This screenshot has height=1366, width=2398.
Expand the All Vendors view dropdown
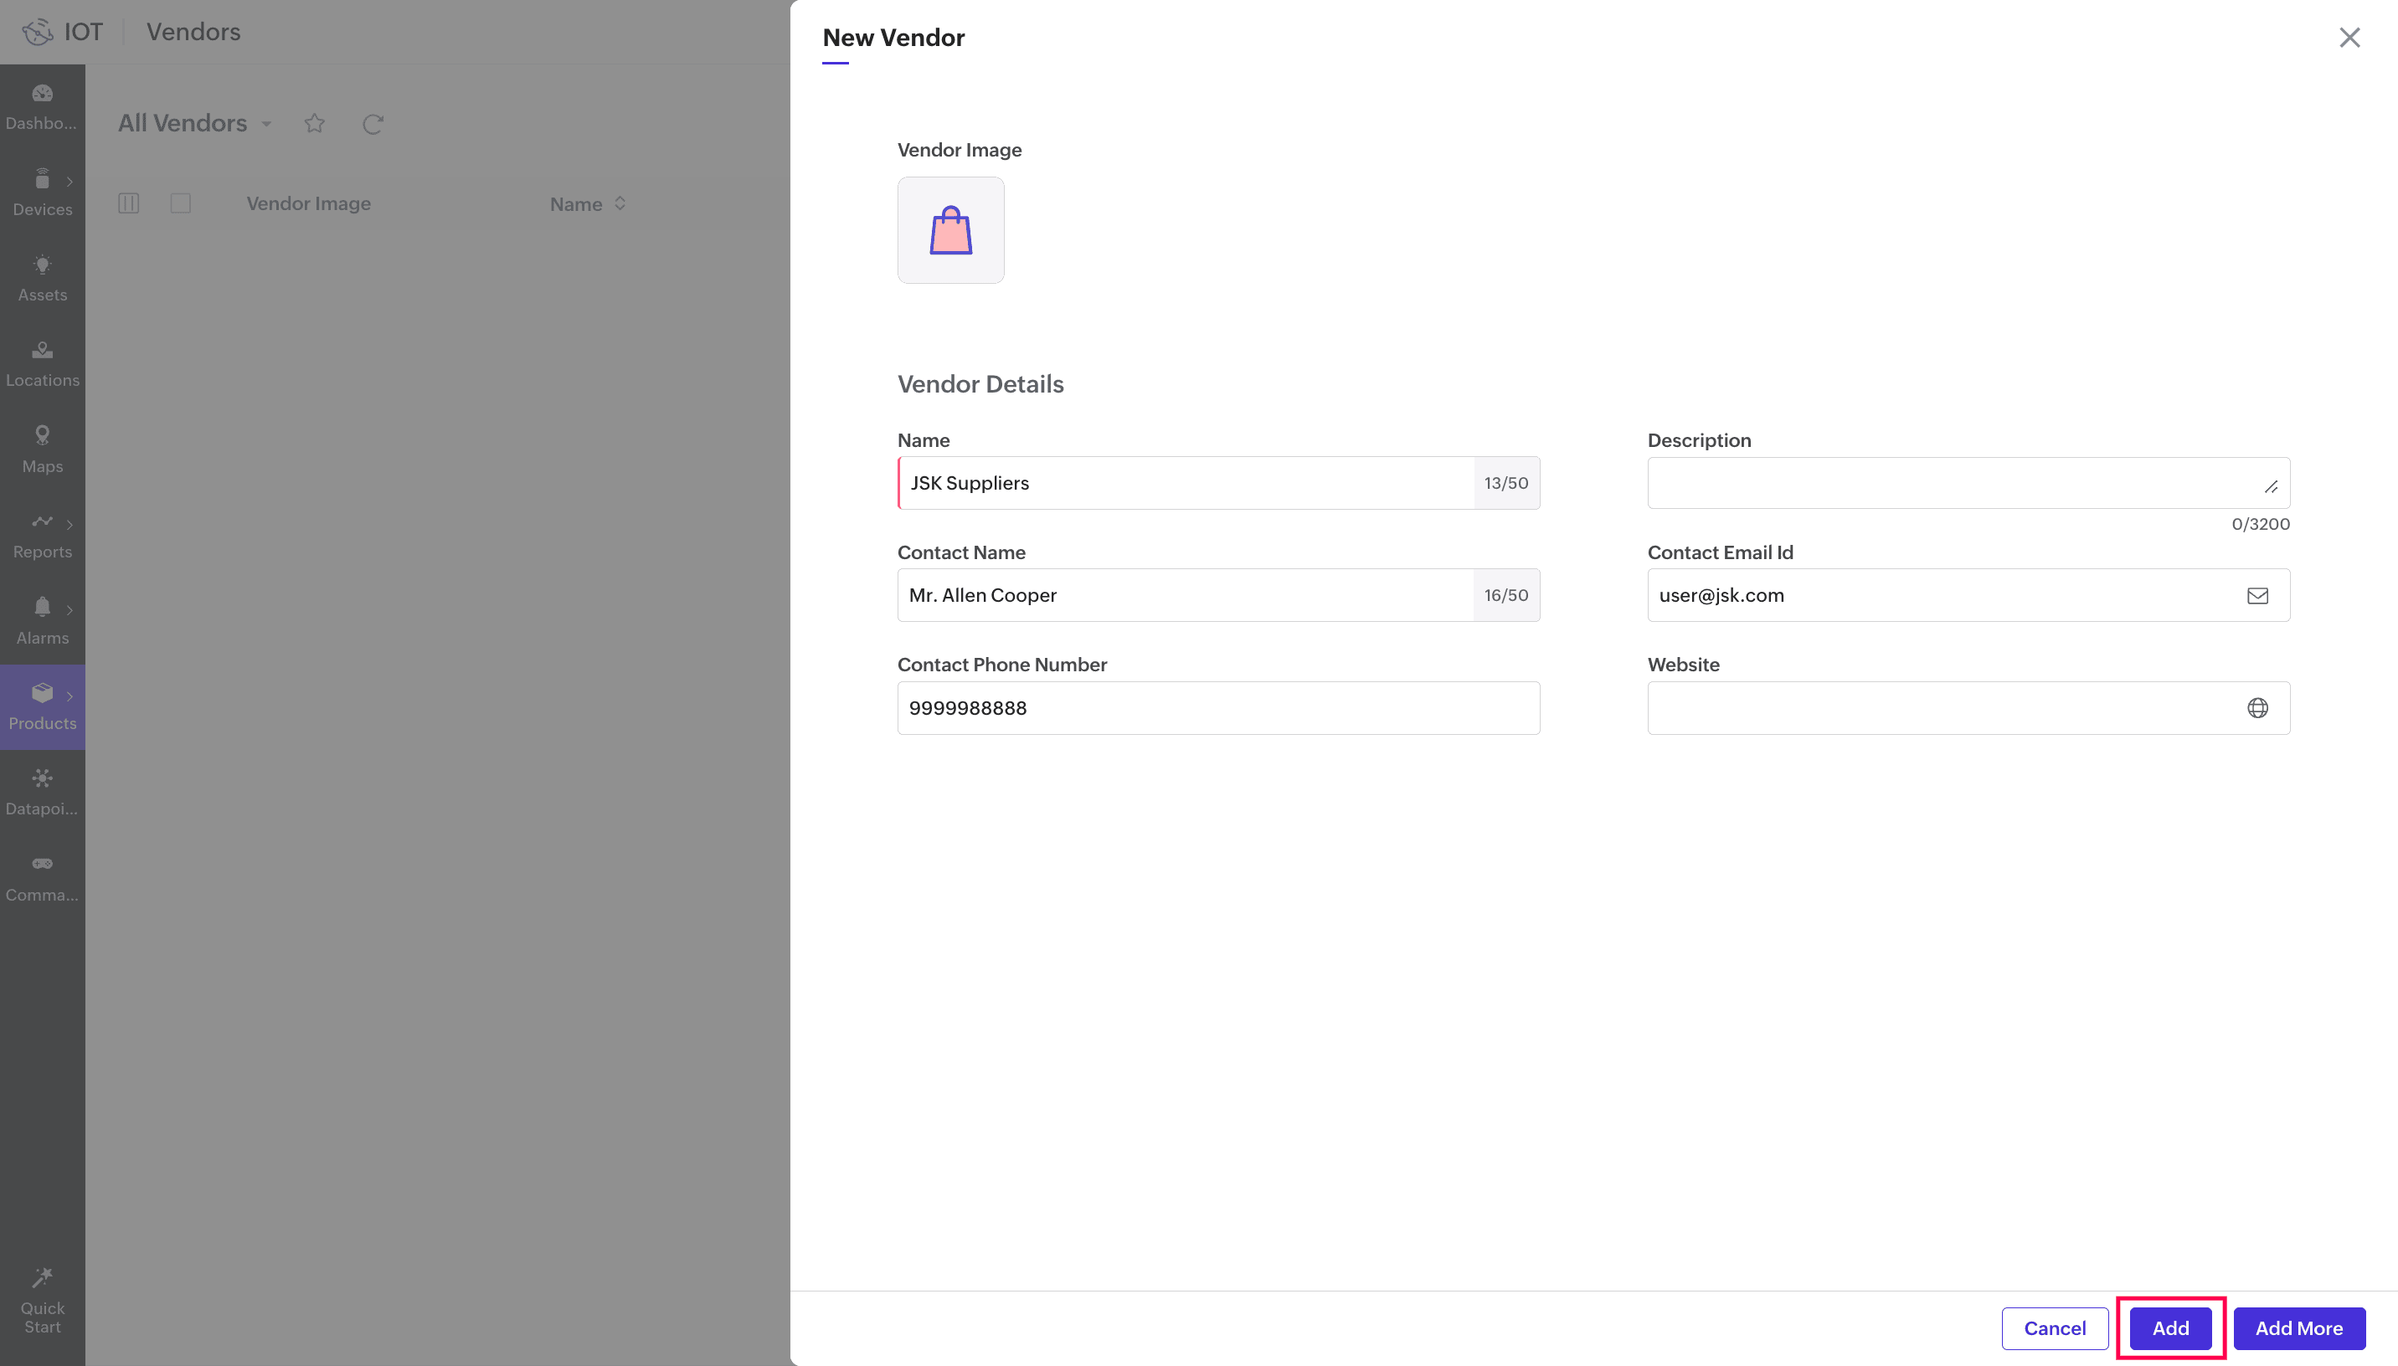click(266, 124)
